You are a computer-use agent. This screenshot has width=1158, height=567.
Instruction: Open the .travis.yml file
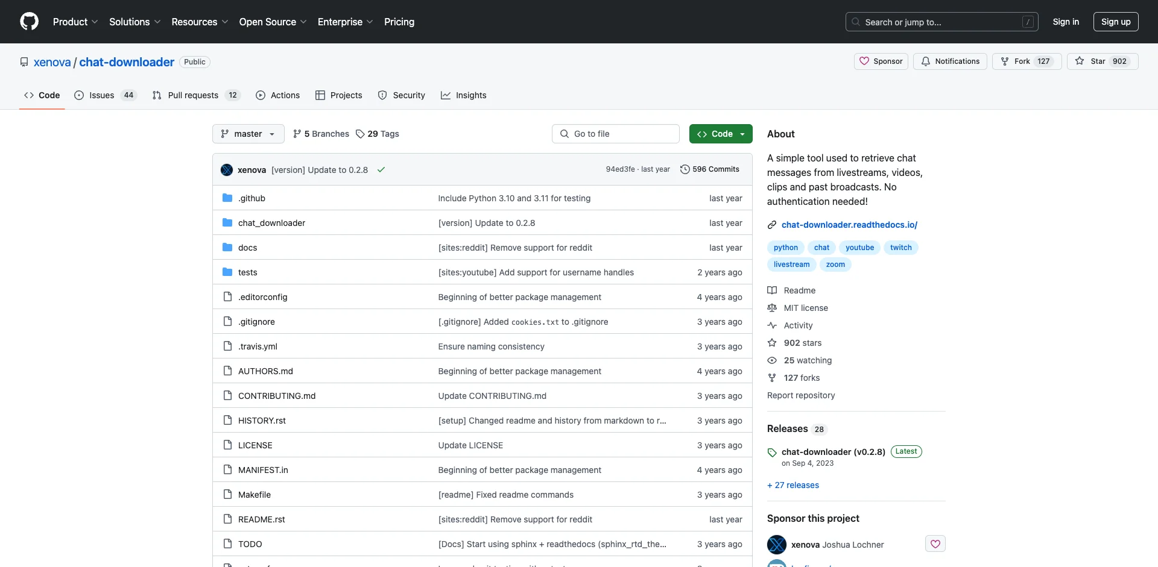(258, 346)
